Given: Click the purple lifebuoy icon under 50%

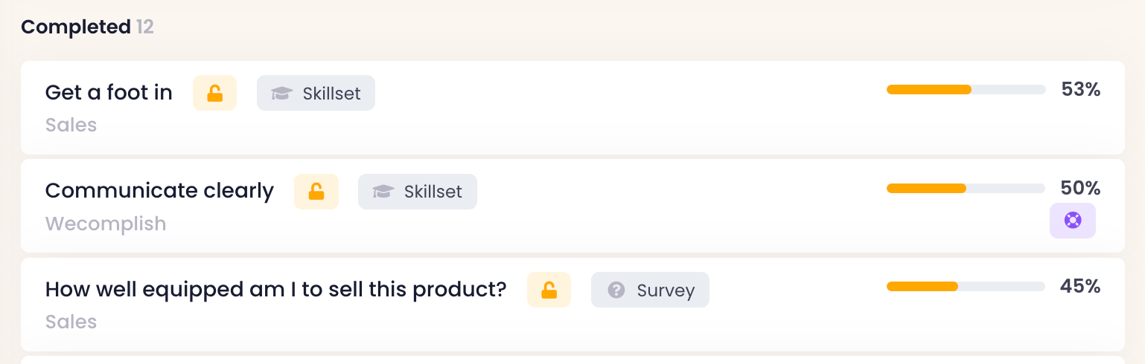Looking at the screenshot, I should (x=1072, y=221).
